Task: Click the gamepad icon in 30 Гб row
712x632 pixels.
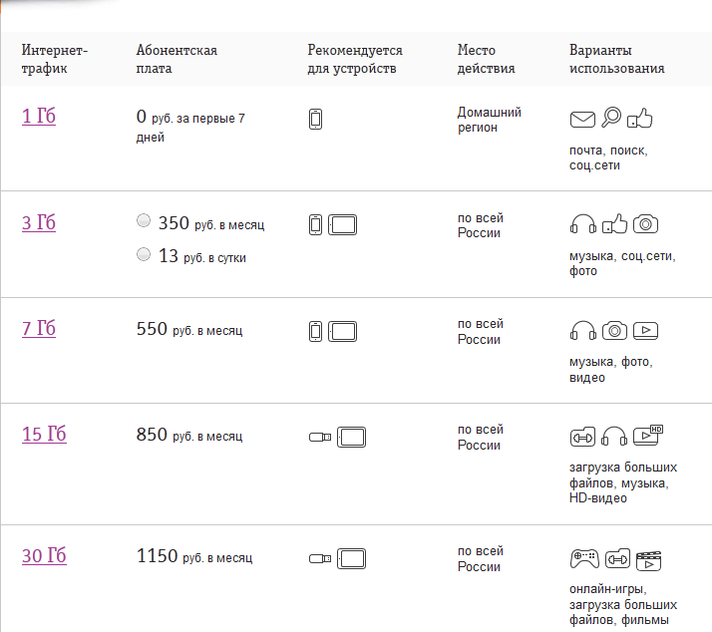Action: [x=584, y=558]
